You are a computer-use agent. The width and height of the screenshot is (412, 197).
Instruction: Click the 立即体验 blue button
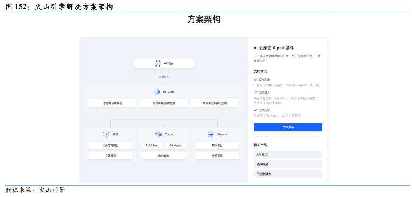coord(288,127)
